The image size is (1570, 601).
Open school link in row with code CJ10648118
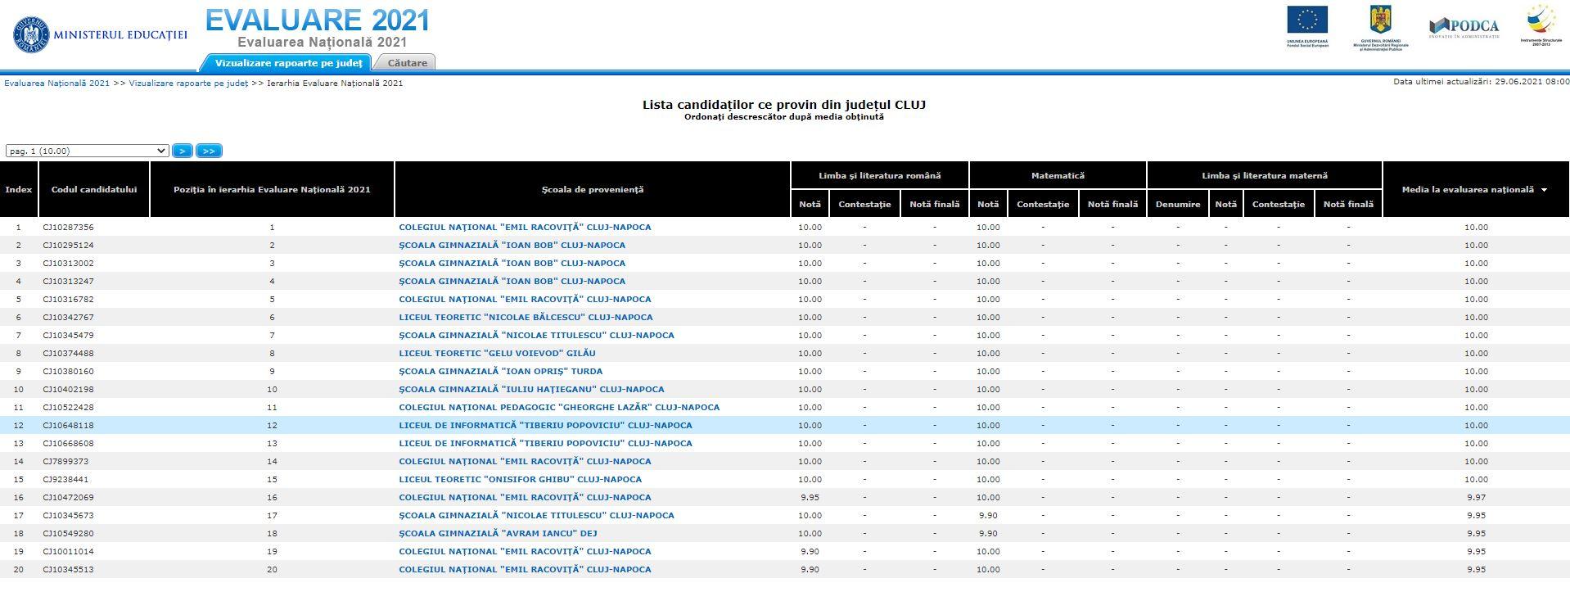(x=545, y=425)
